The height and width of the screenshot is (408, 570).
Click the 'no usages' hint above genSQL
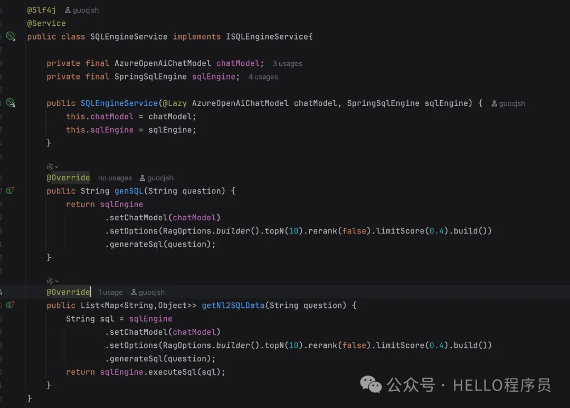coord(115,178)
